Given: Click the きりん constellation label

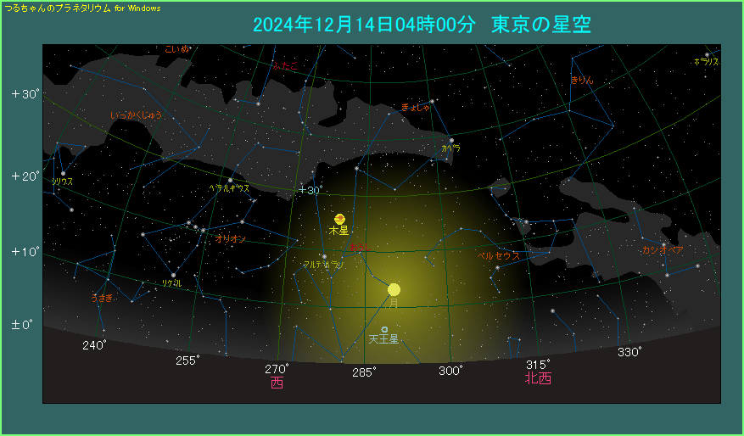Looking at the screenshot, I should point(581,80).
